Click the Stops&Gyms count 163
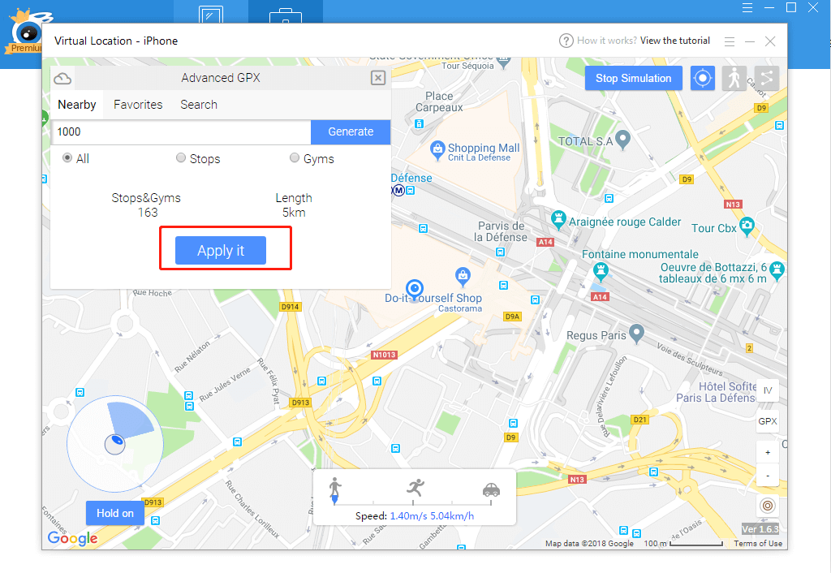 [x=148, y=213]
